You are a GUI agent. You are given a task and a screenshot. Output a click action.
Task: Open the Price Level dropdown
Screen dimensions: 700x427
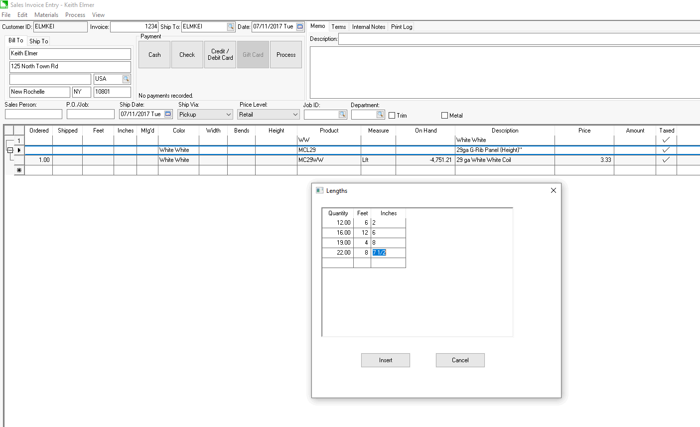[x=295, y=115]
